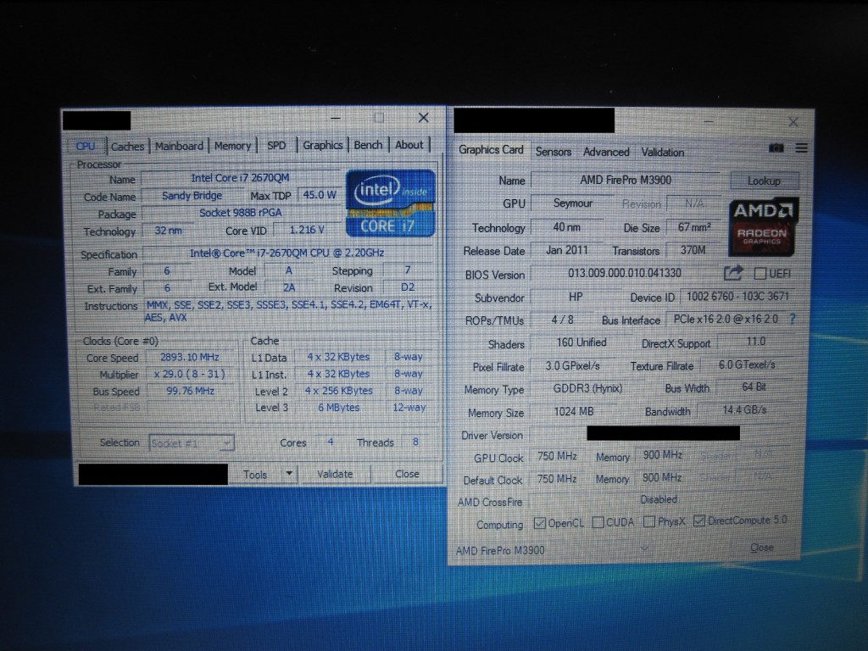Select the CPU tab
The image size is (868, 651).
86,146
